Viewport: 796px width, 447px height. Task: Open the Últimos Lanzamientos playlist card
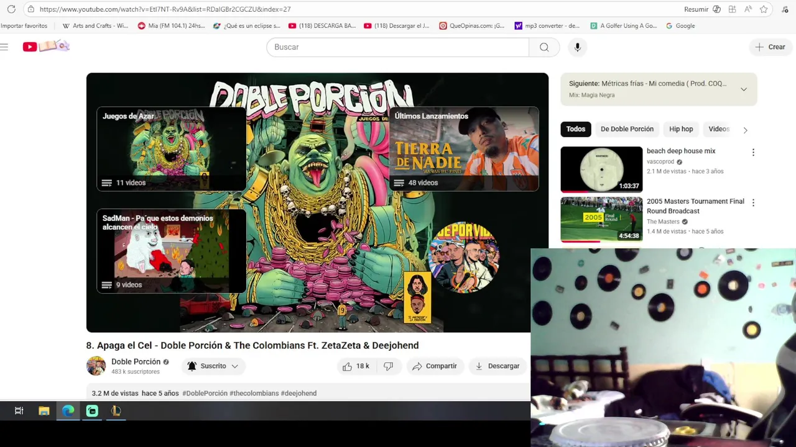(x=464, y=149)
